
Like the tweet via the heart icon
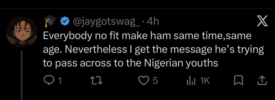pos(143,81)
